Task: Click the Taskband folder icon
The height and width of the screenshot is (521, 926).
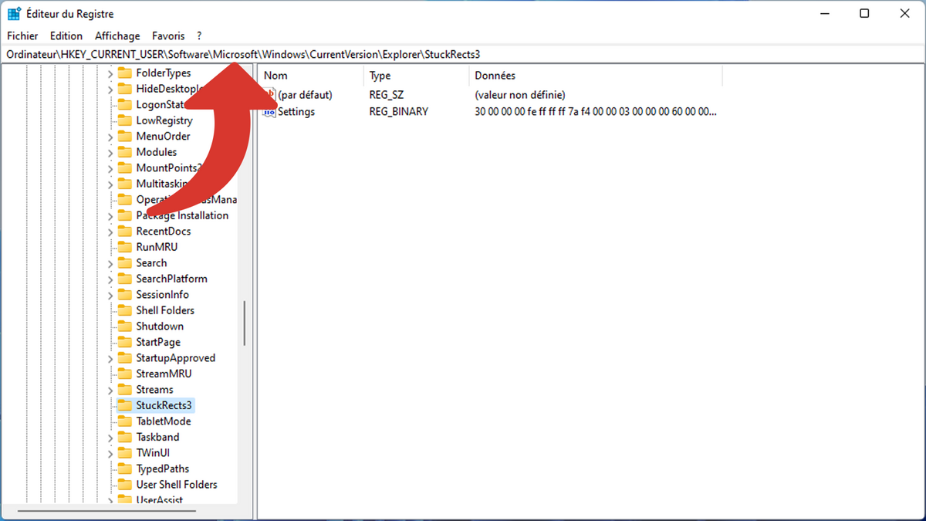Action: [x=124, y=437]
